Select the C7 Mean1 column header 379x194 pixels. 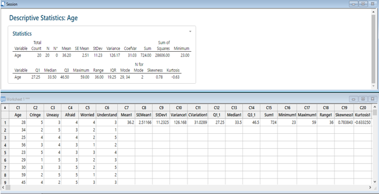tap(126, 111)
